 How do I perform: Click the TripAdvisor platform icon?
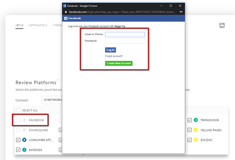pyautogui.click(x=196, y=120)
